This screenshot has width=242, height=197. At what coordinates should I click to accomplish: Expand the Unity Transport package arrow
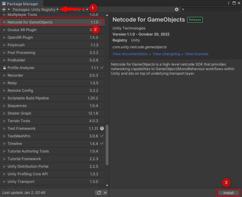[4, 182]
